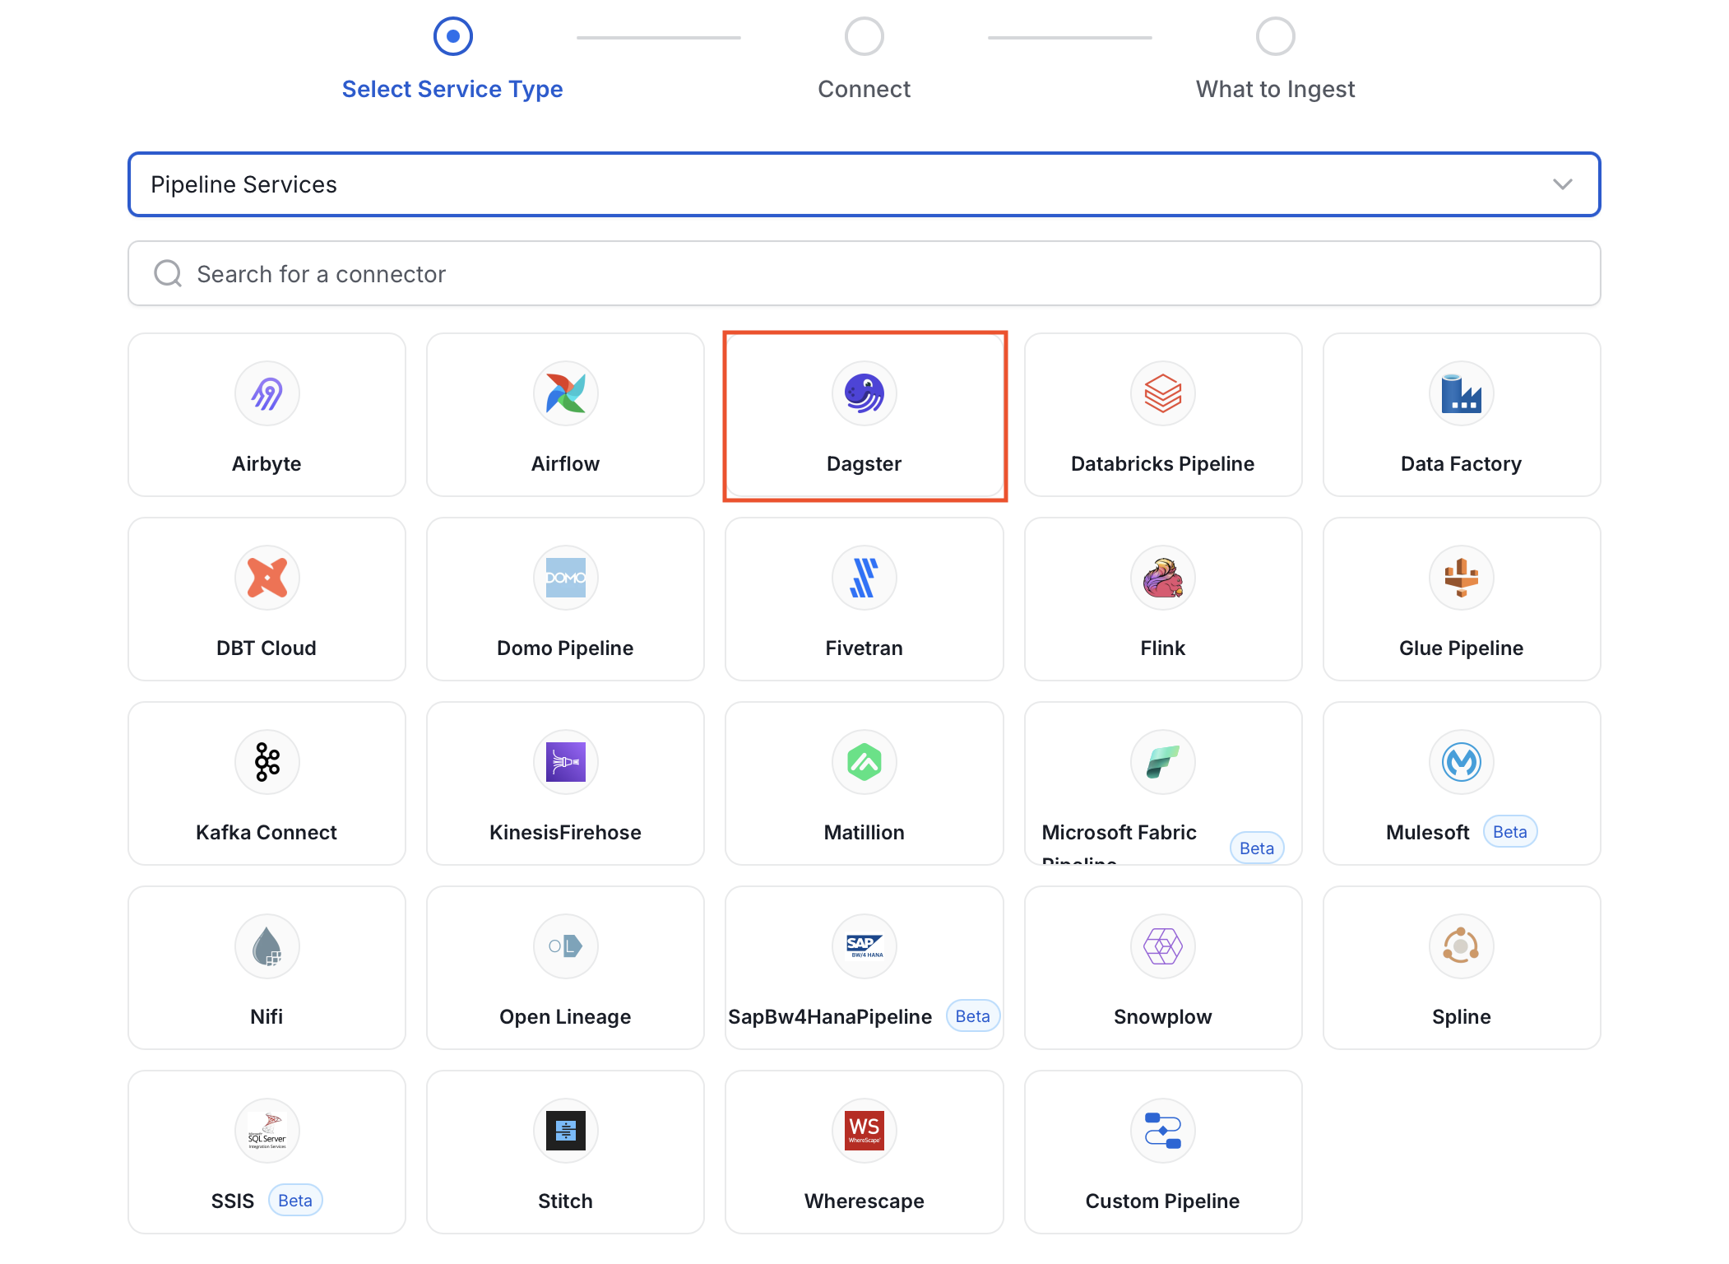The width and height of the screenshot is (1729, 1264).
Task: Select the Nifi droplet icon
Action: 267,946
